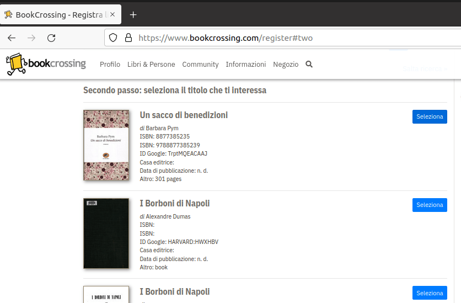Click the shield tracking protection icon
This screenshot has width=461, height=303.
(113, 38)
